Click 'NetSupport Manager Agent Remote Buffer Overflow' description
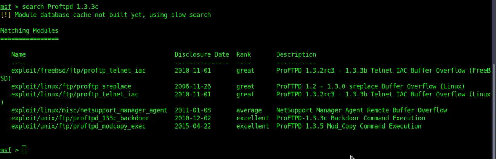The width and height of the screenshot is (496, 159). click(x=362, y=110)
